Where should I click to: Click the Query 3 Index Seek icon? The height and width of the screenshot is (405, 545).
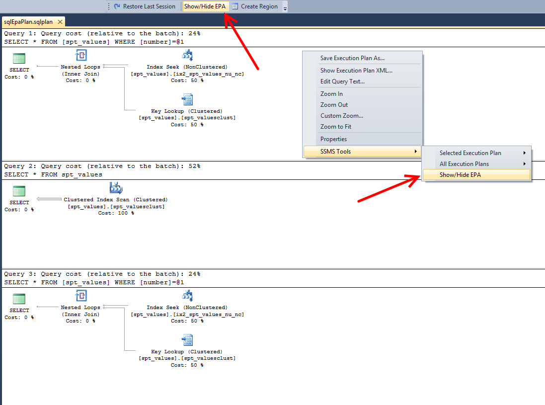[187, 296]
